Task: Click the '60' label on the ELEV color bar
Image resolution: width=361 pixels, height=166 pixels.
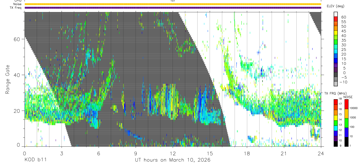Action: [x=344, y=17]
